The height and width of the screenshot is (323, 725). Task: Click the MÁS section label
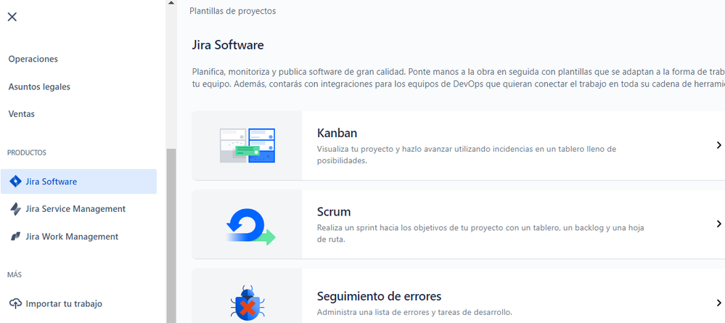point(15,275)
